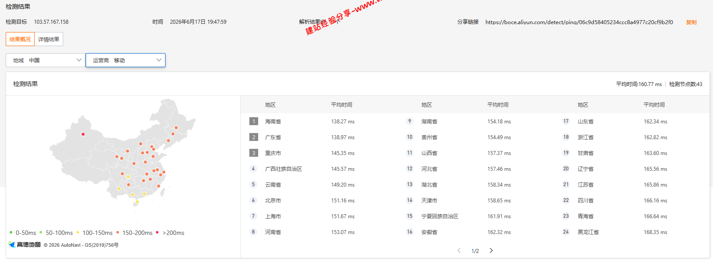Select the 黑龙江省 row
The image size is (713, 263).
point(631,232)
